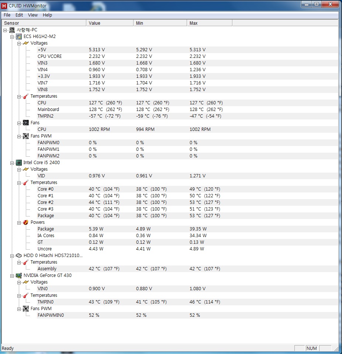Click the hard drive icon beside HDD 0 Hitachi
Image resolution: width=342 pixels, height=354 pixels.
19,256
